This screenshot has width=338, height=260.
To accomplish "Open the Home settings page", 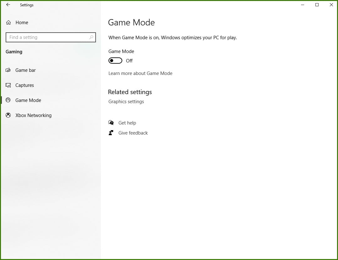I will tap(22, 22).
